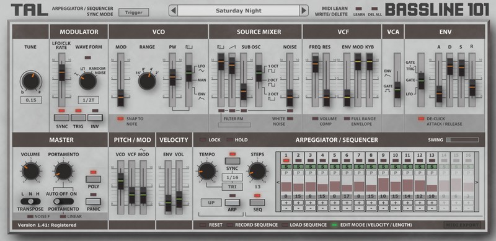The width and height of the screenshot is (496, 241).
Task: Open the Saturday Night preset menu
Action: [x=239, y=11]
